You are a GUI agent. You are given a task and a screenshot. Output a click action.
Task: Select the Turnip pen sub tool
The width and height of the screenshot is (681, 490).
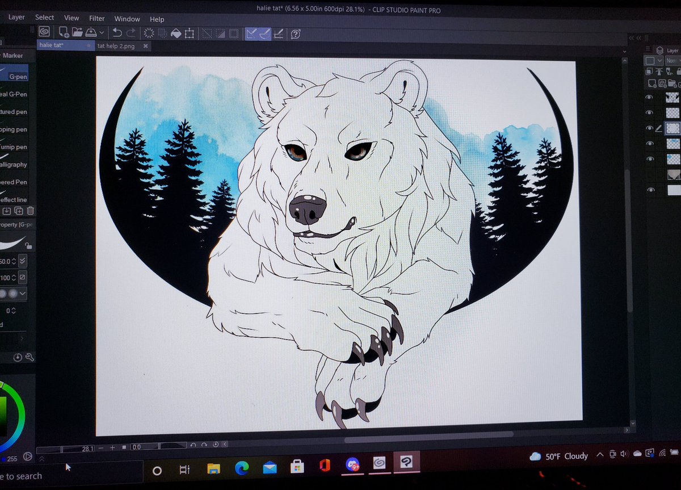tap(14, 144)
